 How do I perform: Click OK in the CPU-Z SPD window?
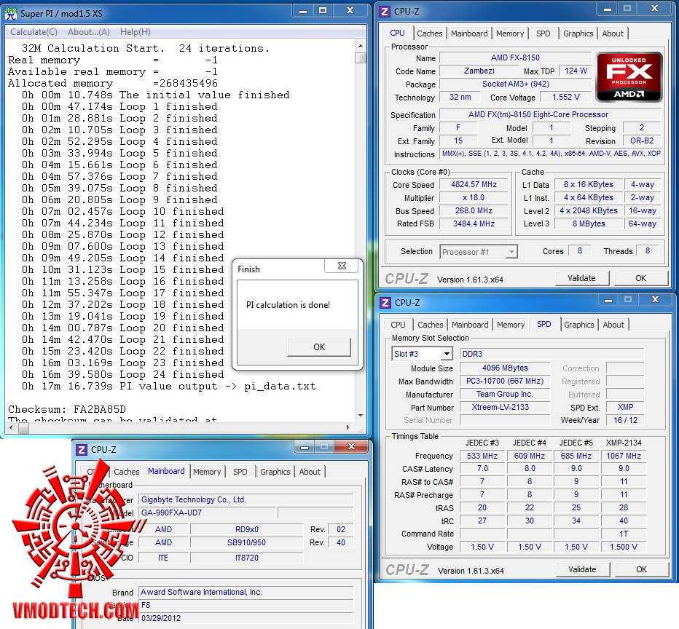click(641, 569)
